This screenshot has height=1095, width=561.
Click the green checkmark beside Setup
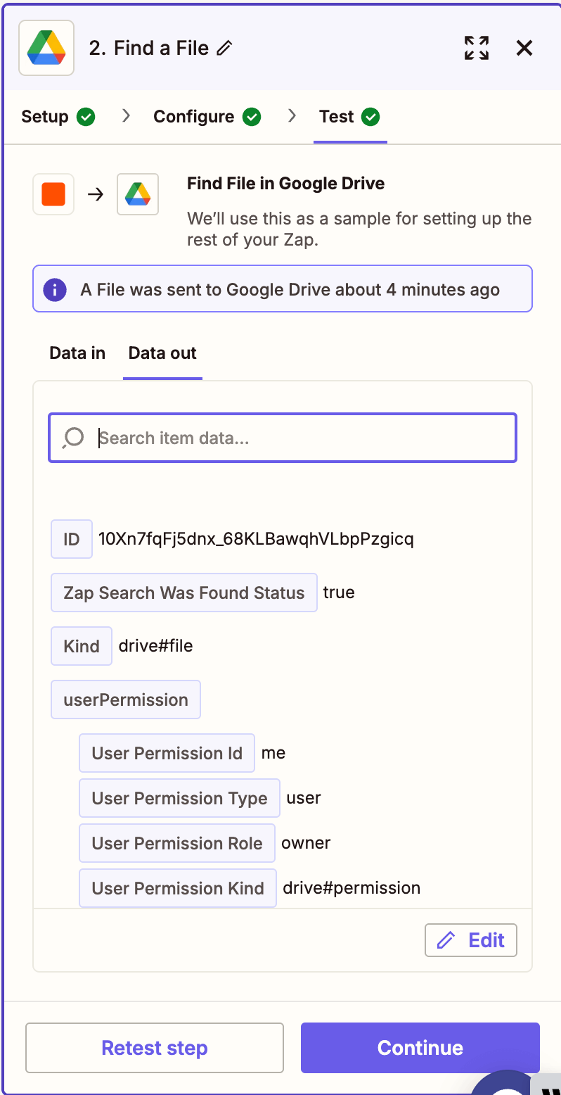(x=87, y=116)
